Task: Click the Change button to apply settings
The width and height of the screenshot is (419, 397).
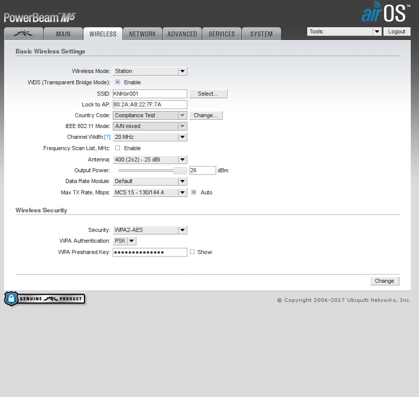Action: pos(385,281)
